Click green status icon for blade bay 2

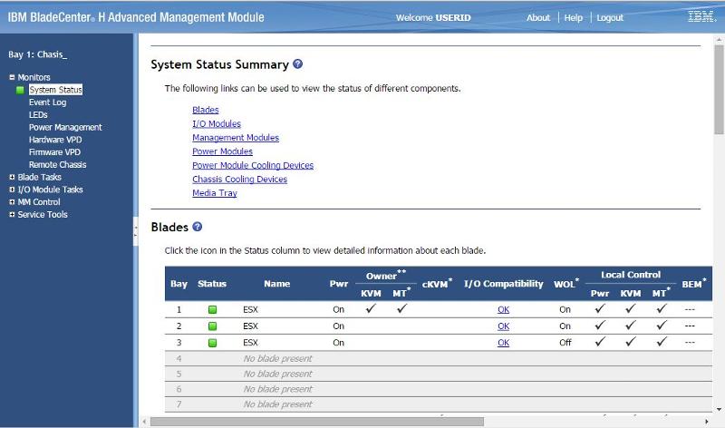tap(212, 326)
